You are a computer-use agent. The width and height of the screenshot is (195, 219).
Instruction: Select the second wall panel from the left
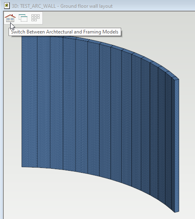(x=44, y=102)
